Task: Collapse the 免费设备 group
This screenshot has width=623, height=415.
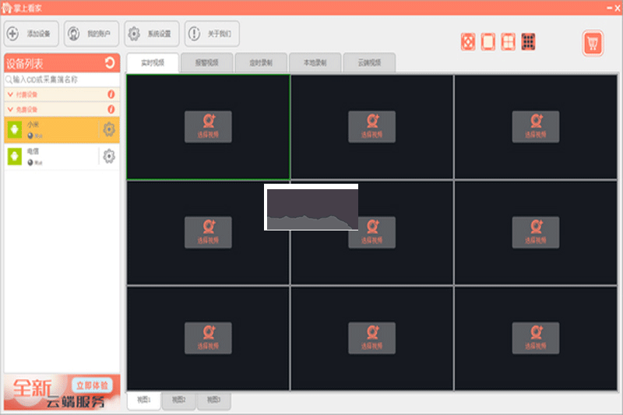Action: (x=9, y=109)
